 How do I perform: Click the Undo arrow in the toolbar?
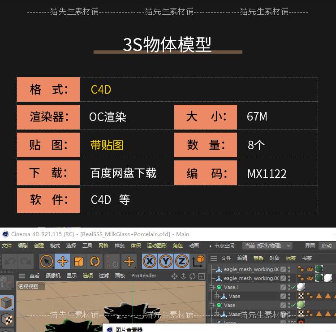tap(10, 261)
